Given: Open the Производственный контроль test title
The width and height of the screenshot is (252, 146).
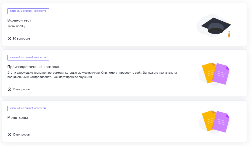Looking at the screenshot, I should (34, 67).
